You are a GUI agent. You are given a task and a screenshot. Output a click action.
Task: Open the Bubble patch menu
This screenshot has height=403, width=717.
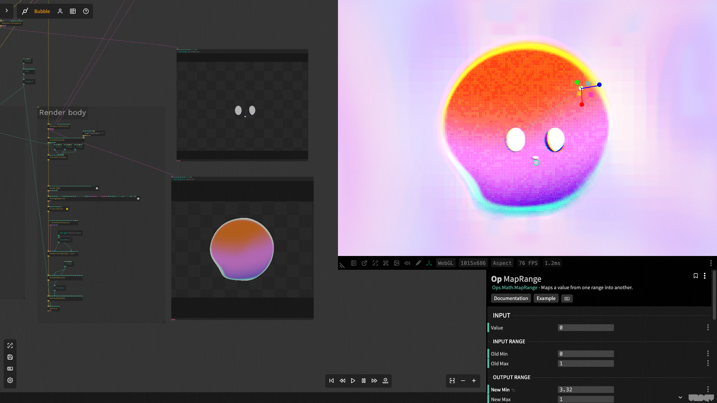pos(42,11)
